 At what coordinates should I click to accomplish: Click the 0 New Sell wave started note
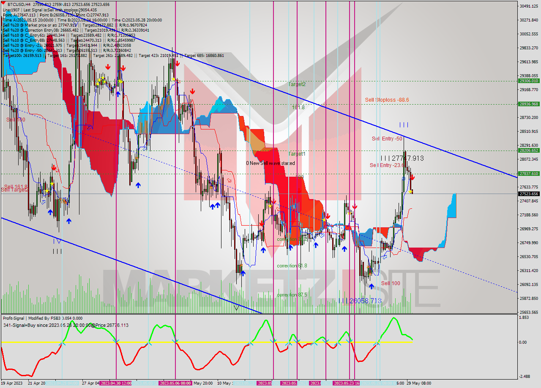click(x=270, y=163)
